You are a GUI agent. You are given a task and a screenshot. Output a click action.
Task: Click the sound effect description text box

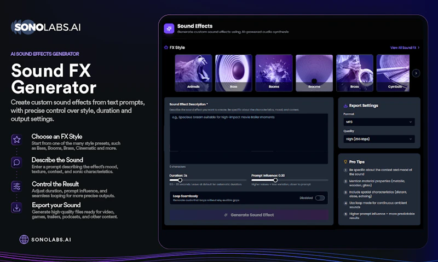pos(249,139)
